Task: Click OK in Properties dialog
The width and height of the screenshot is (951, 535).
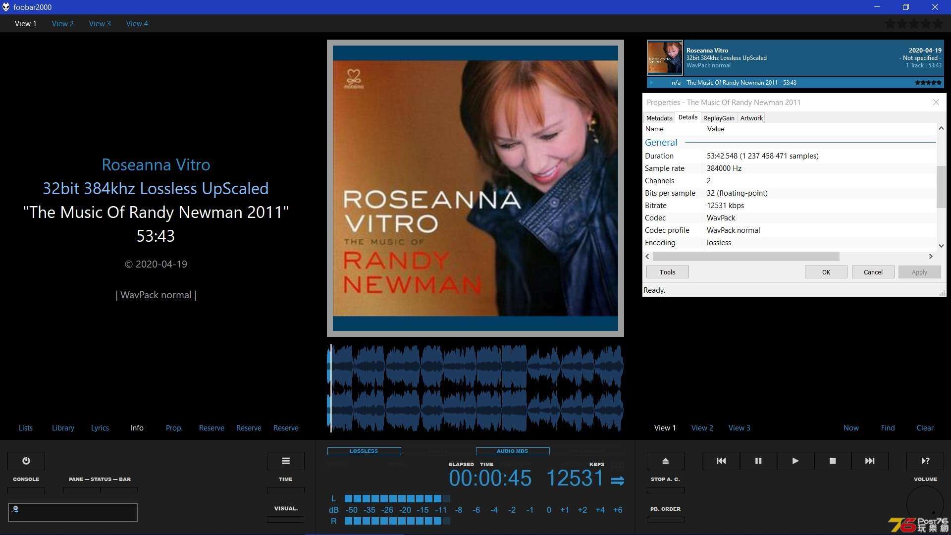Action: pos(826,272)
